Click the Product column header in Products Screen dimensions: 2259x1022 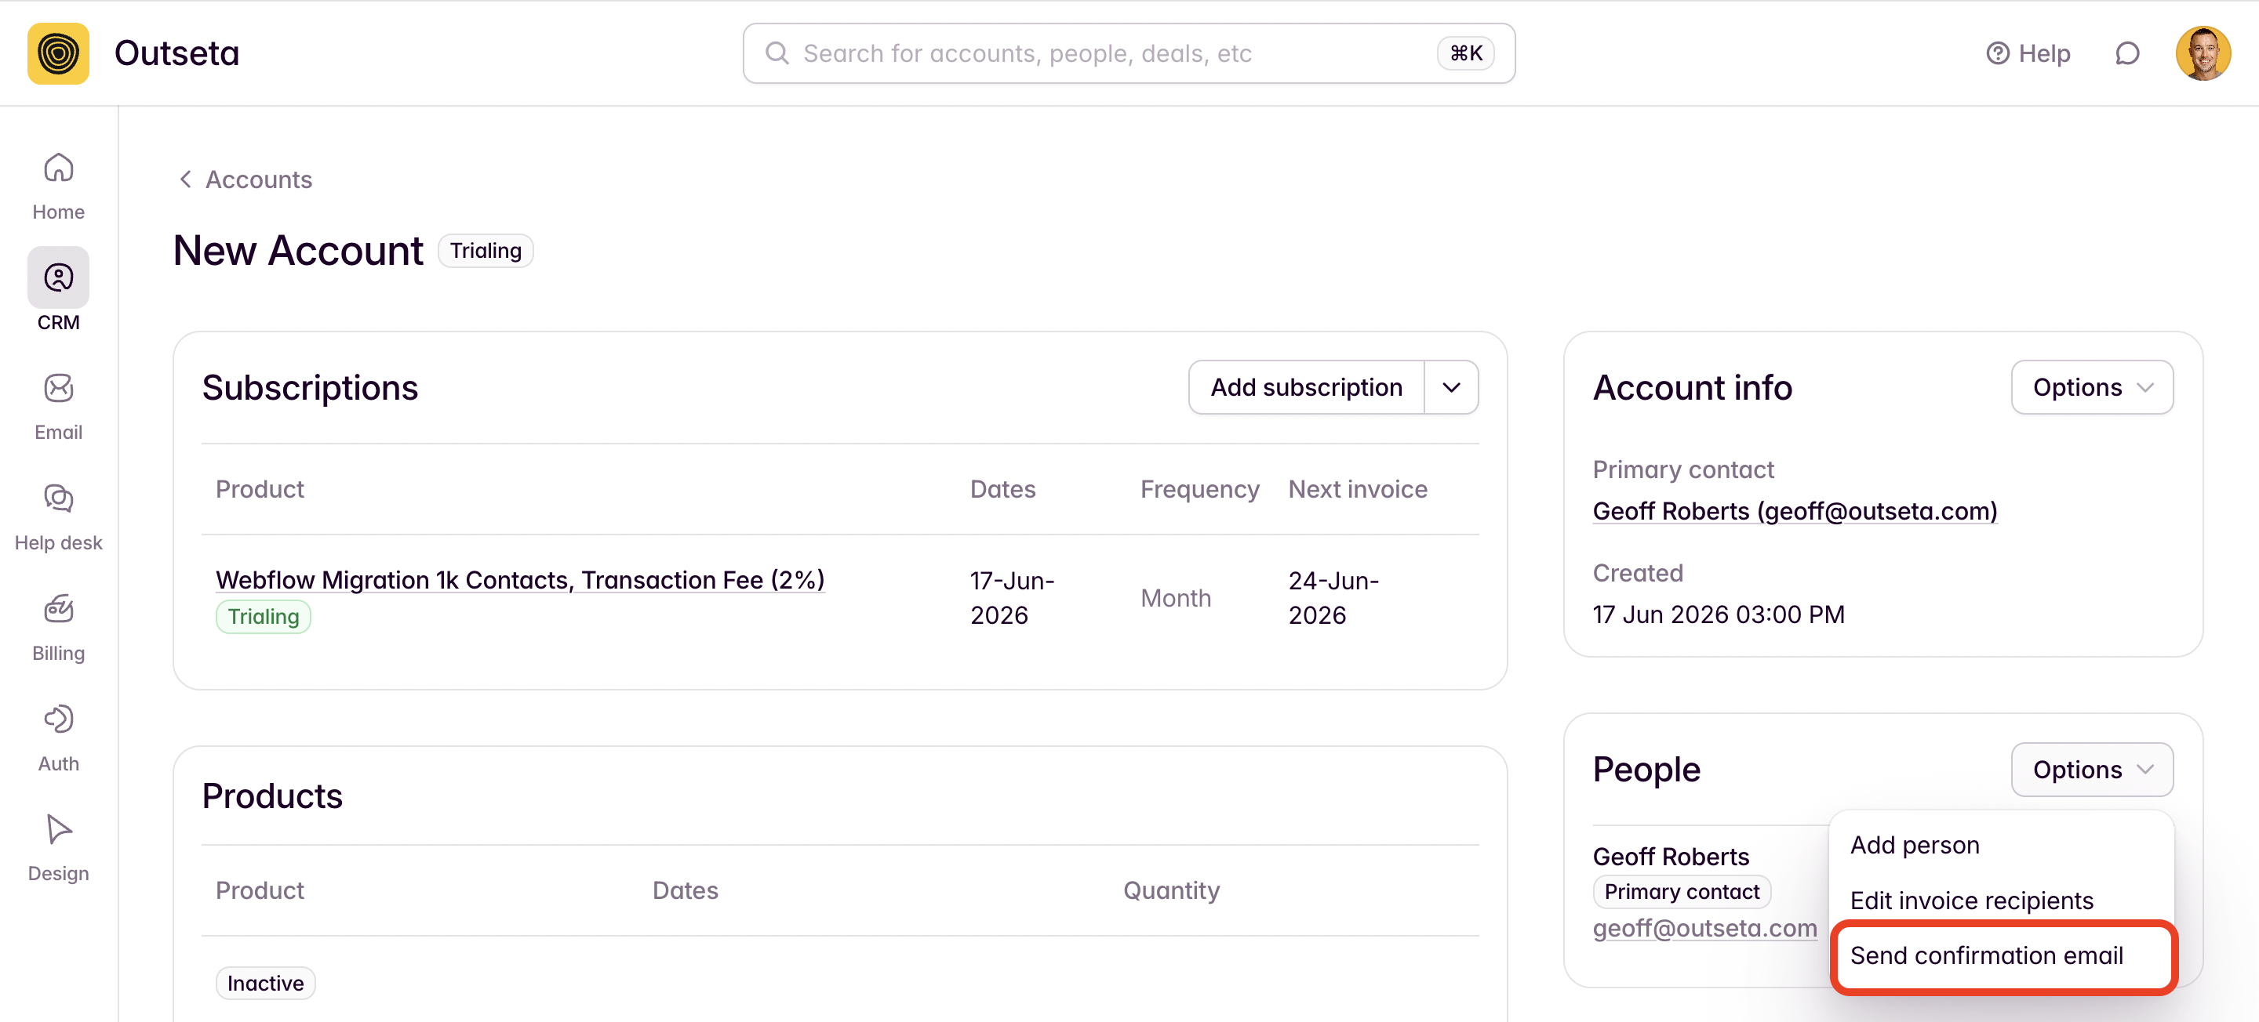[x=260, y=890]
